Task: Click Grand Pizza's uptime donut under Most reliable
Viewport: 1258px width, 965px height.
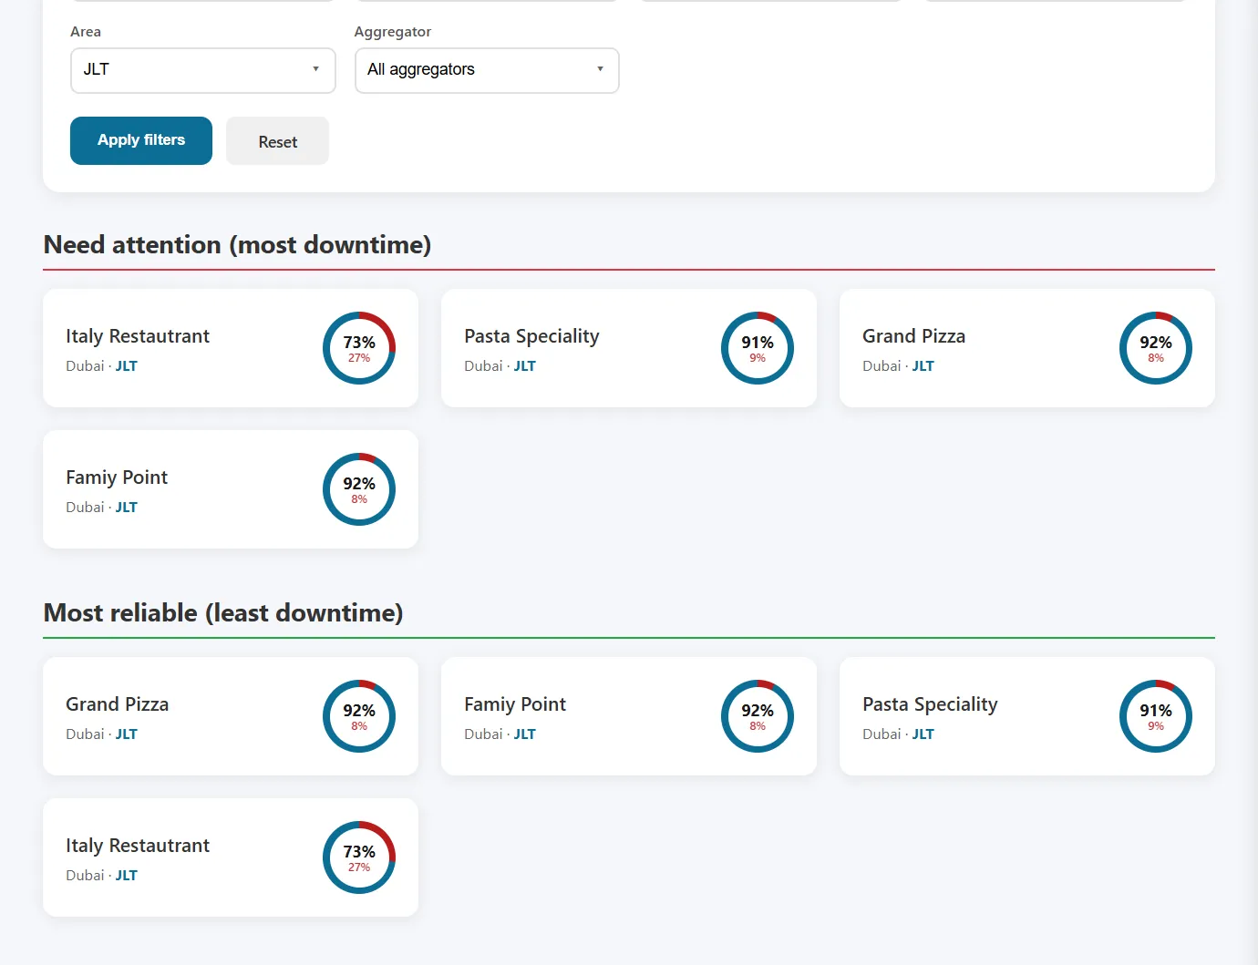Action: tap(359, 716)
